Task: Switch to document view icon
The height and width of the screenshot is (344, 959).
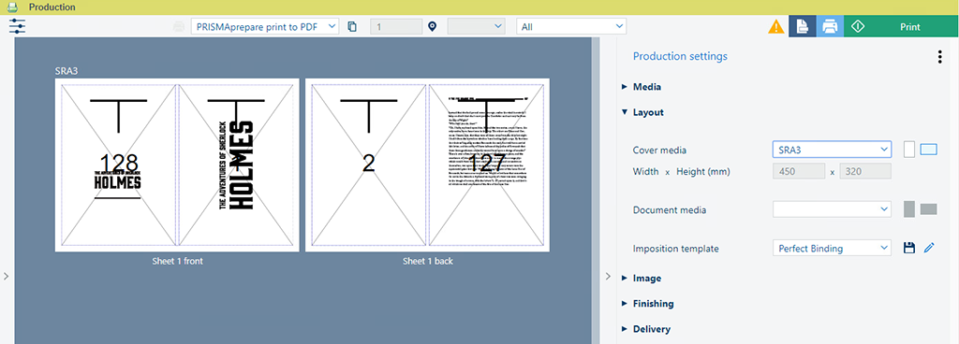Action: (x=802, y=27)
